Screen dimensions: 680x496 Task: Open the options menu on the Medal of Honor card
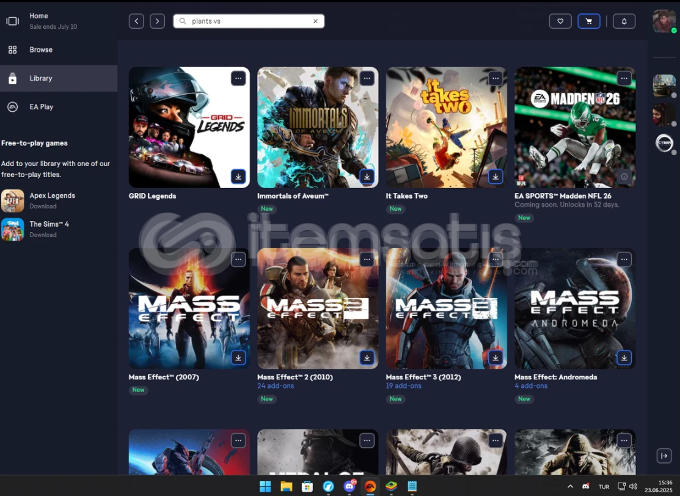pos(367,441)
